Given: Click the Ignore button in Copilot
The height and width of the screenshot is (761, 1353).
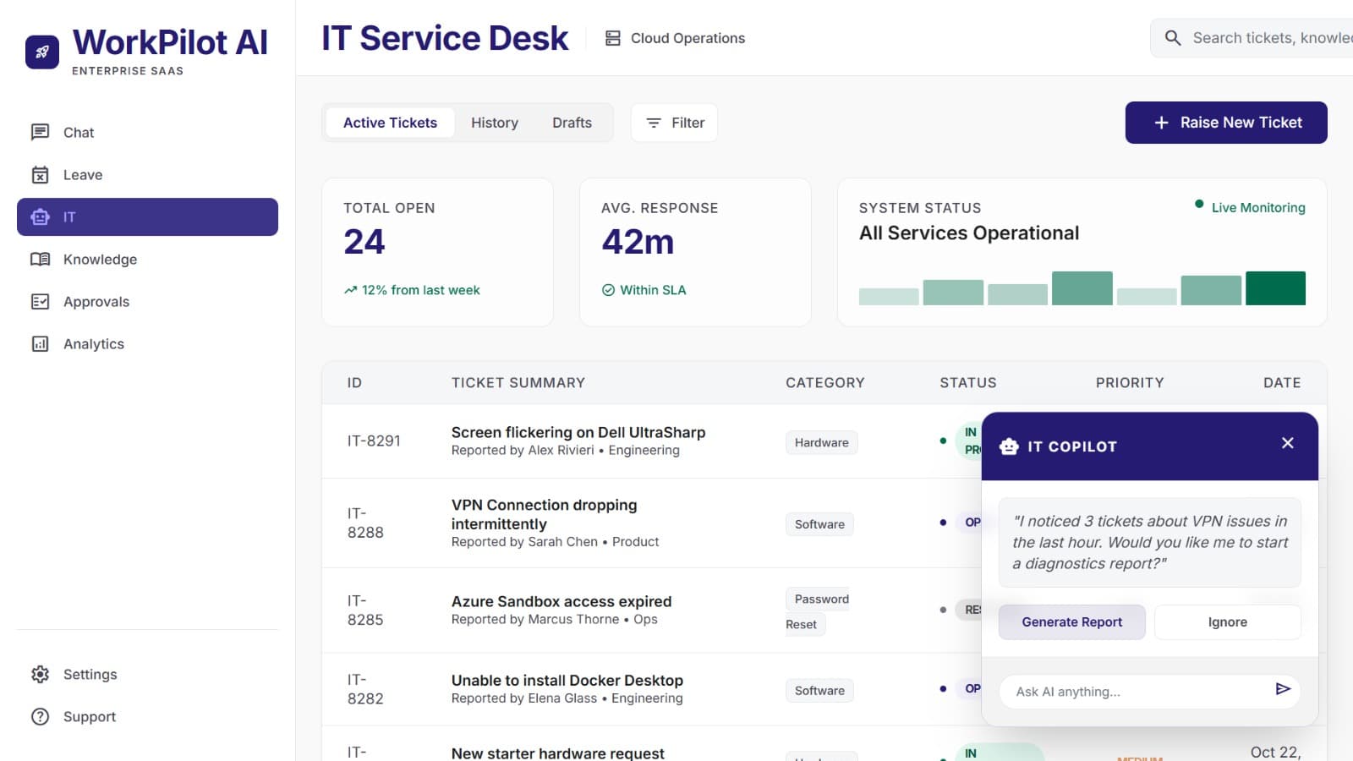Looking at the screenshot, I should tap(1228, 622).
